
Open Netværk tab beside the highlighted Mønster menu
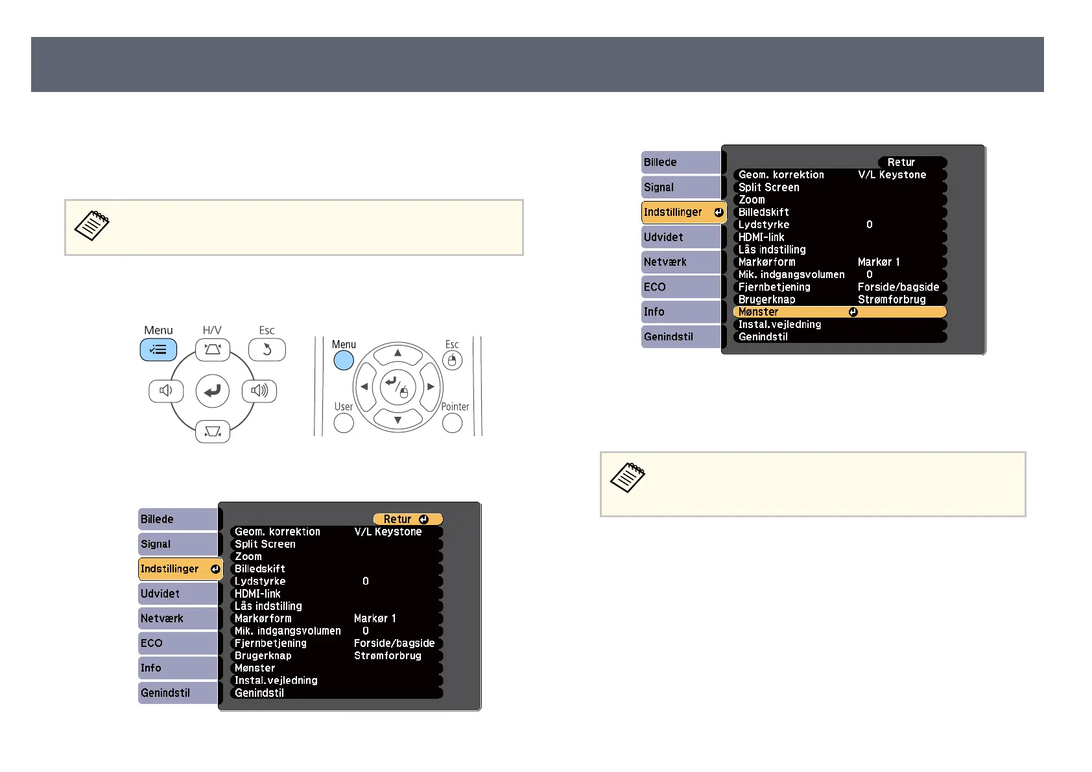(x=680, y=262)
